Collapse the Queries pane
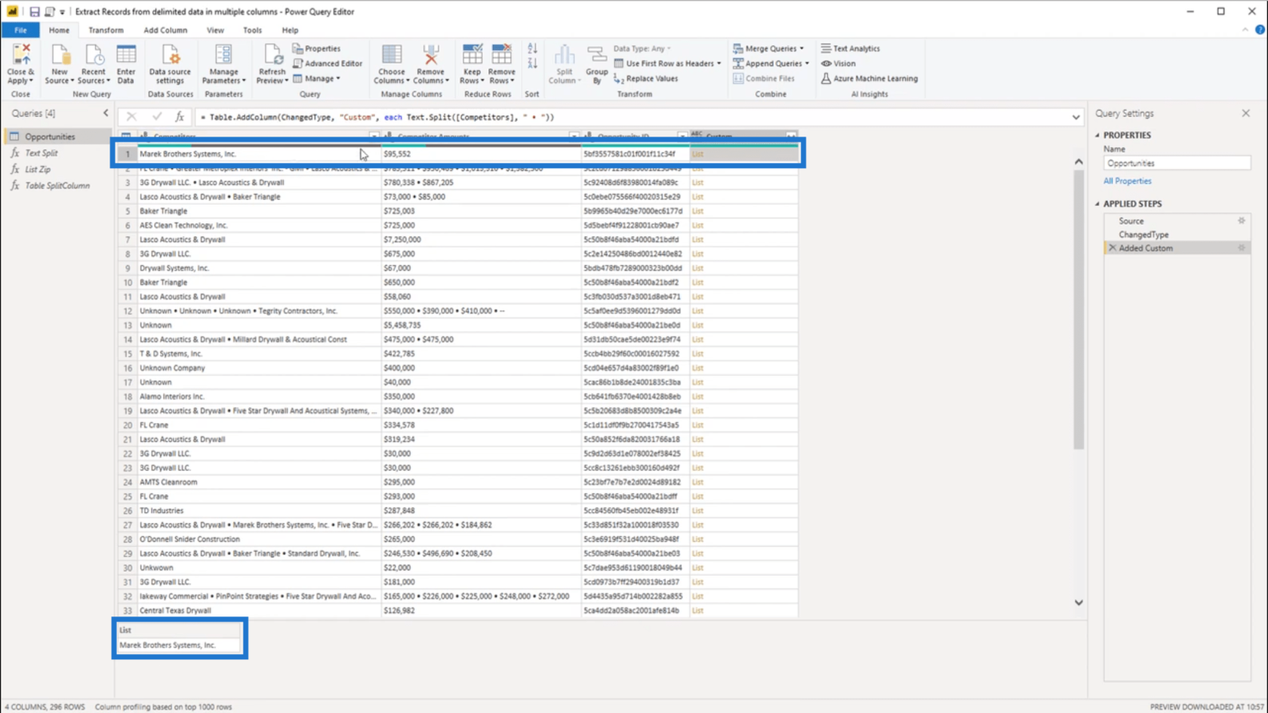1268x713 pixels. point(106,113)
